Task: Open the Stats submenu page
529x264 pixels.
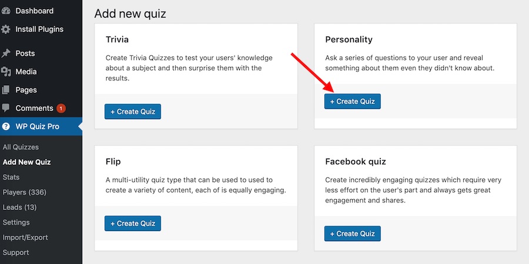Action: click(11, 177)
